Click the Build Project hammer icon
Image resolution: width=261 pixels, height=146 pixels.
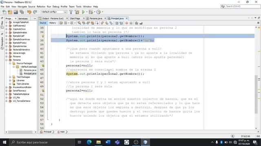[71, 12]
